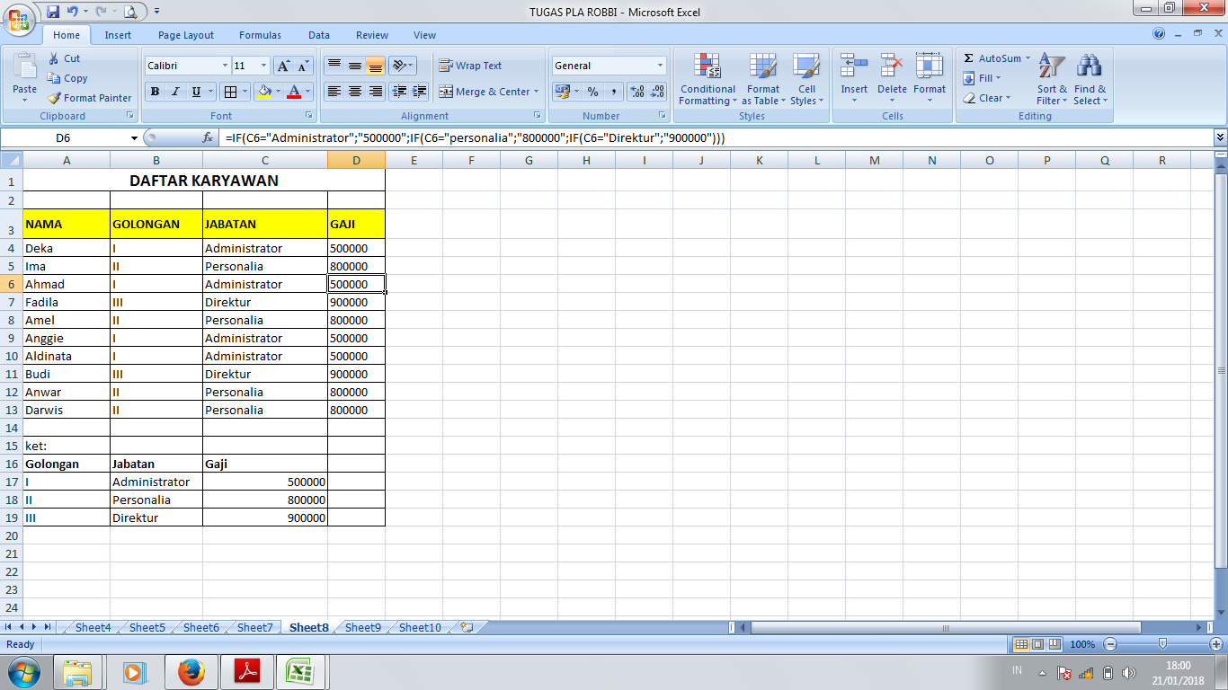The image size is (1228, 690).
Task: Apply Percent Style to selection
Action: pos(593,92)
